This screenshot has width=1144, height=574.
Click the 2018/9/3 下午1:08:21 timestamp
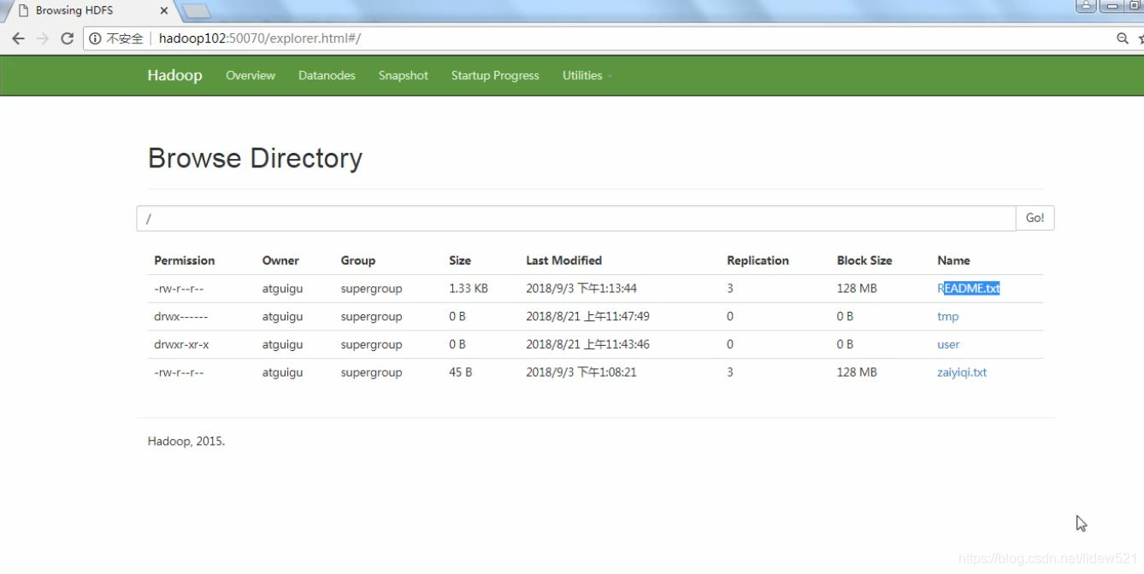click(x=581, y=372)
